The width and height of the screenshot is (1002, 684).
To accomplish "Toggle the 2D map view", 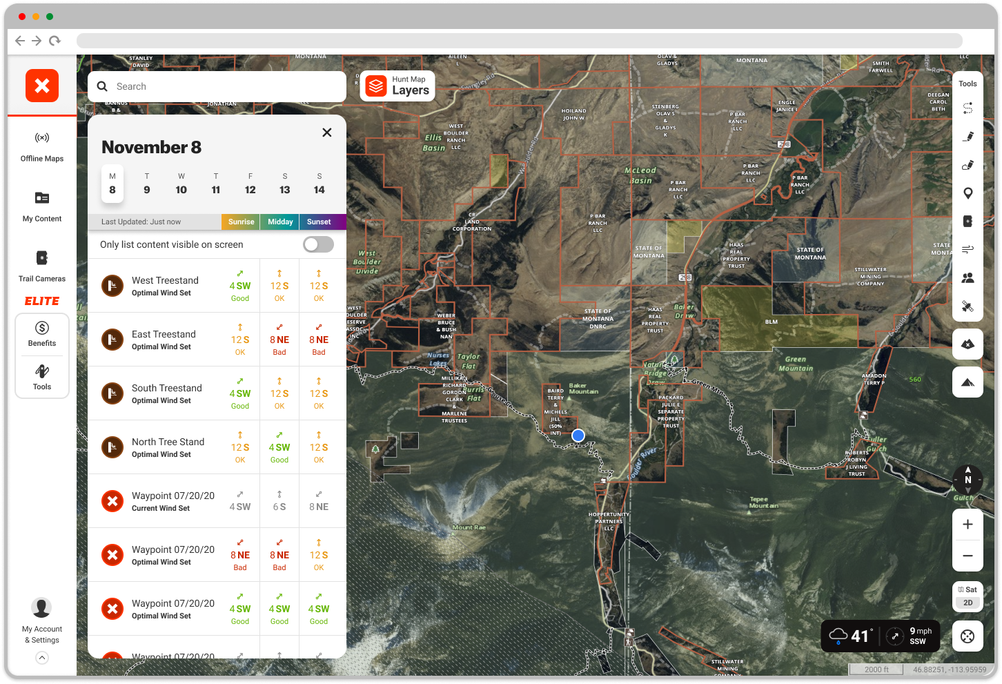I will click(967, 603).
